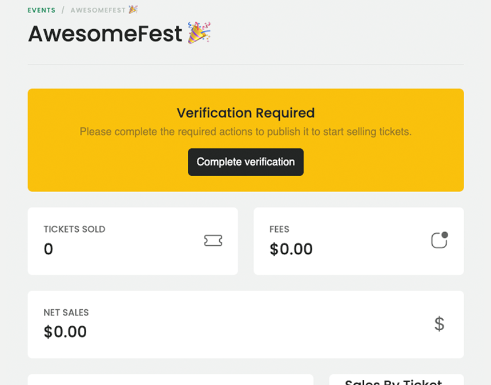Click the verification instructions text in banner
This screenshot has height=385, width=491.
click(x=246, y=132)
